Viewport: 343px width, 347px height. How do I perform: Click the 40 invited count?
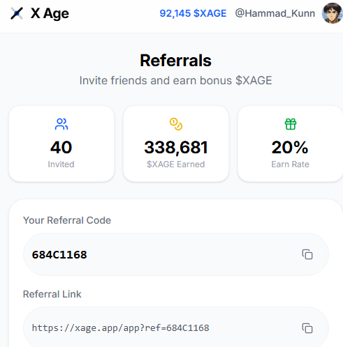(61, 147)
